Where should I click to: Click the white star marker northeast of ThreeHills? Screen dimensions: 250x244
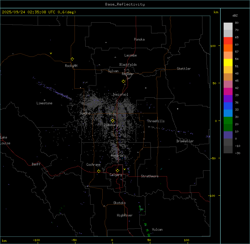click(177, 109)
